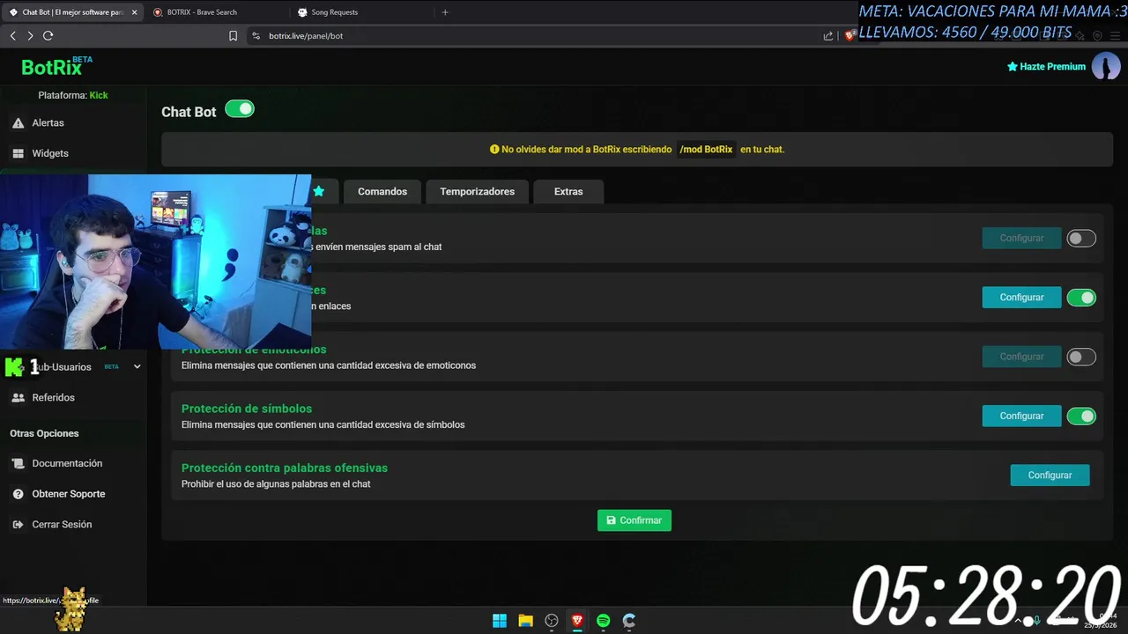Configure Protección de símbolos
The image size is (1128, 634).
click(x=1021, y=416)
